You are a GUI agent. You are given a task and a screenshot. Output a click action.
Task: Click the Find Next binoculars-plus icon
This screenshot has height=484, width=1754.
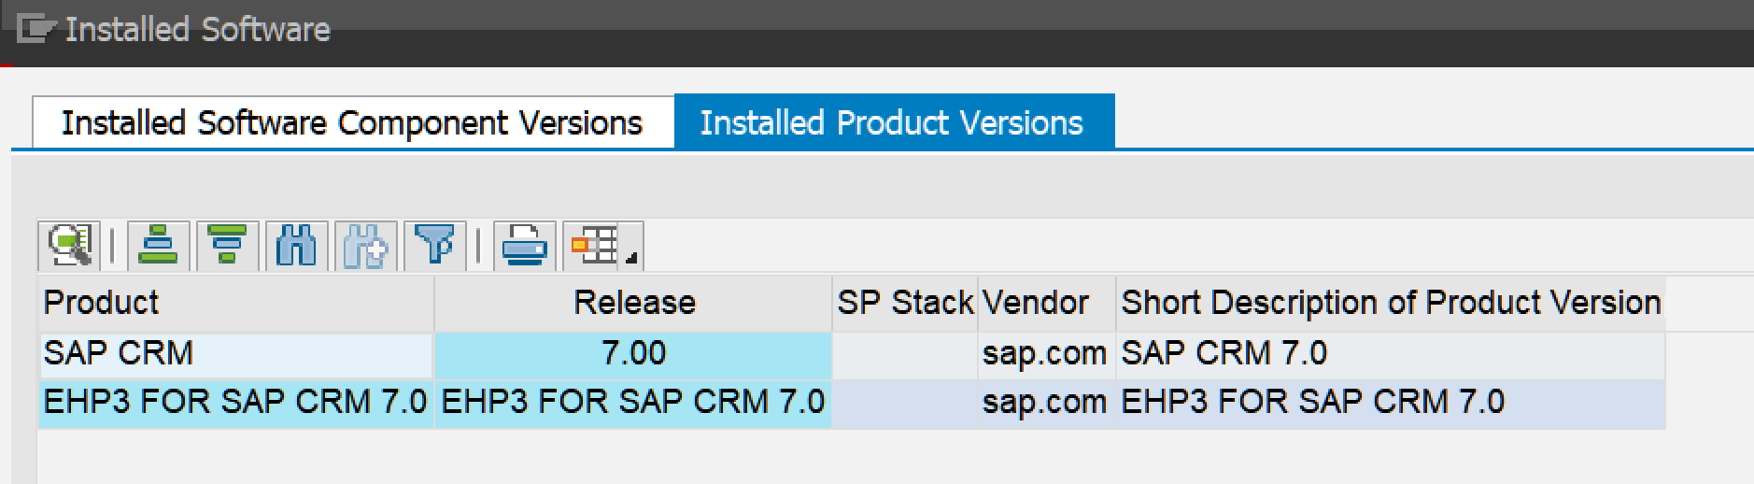pos(365,247)
